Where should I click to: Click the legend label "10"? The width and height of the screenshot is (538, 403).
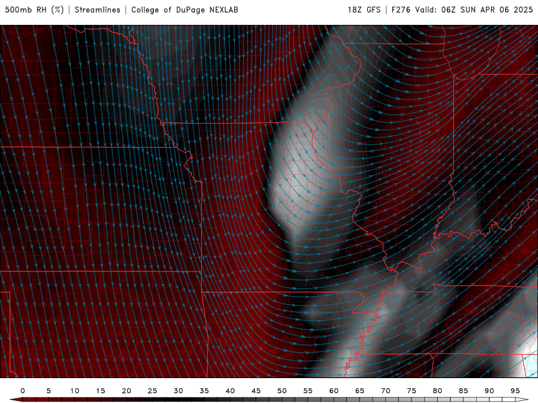(x=75, y=391)
